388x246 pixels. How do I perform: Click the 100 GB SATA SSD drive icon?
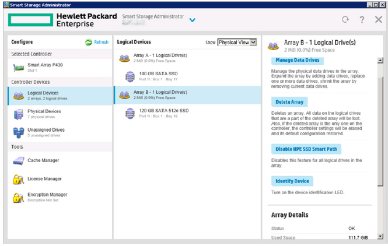point(130,76)
